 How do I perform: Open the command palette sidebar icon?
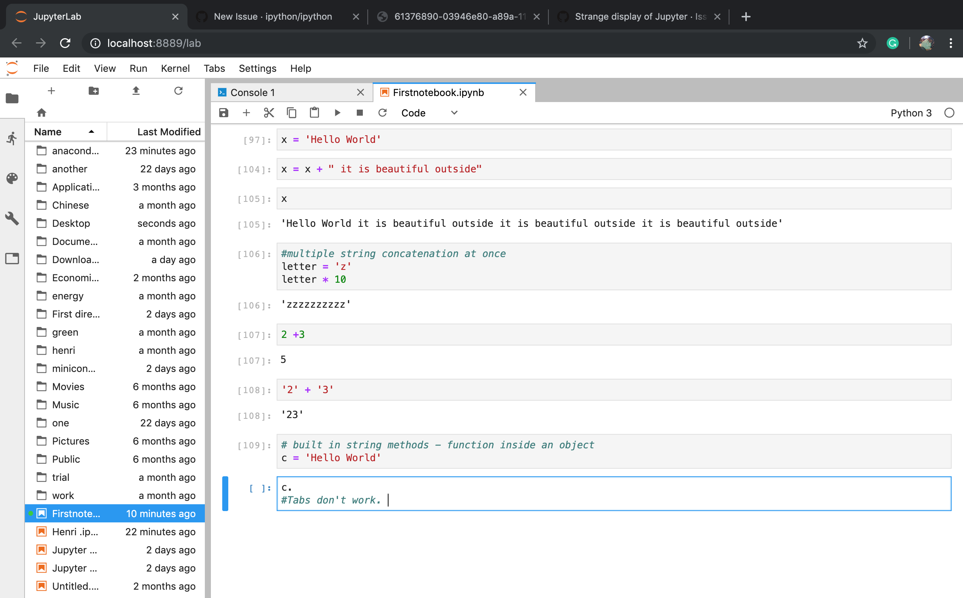click(12, 178)
